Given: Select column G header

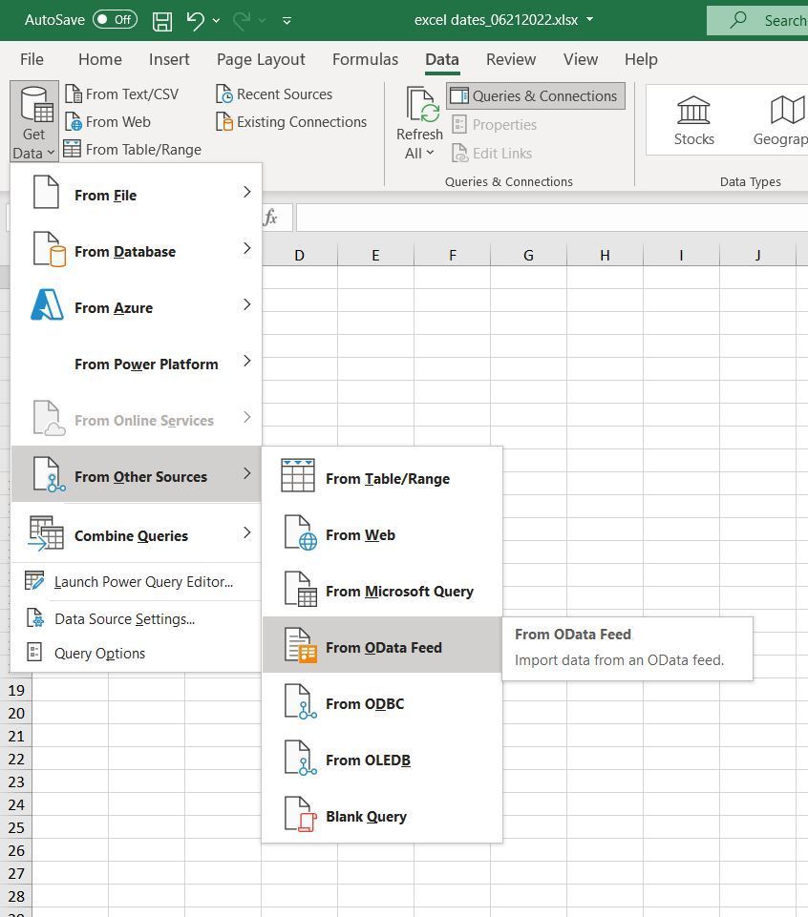Looking at the screenshot, I should coord(528,255).
